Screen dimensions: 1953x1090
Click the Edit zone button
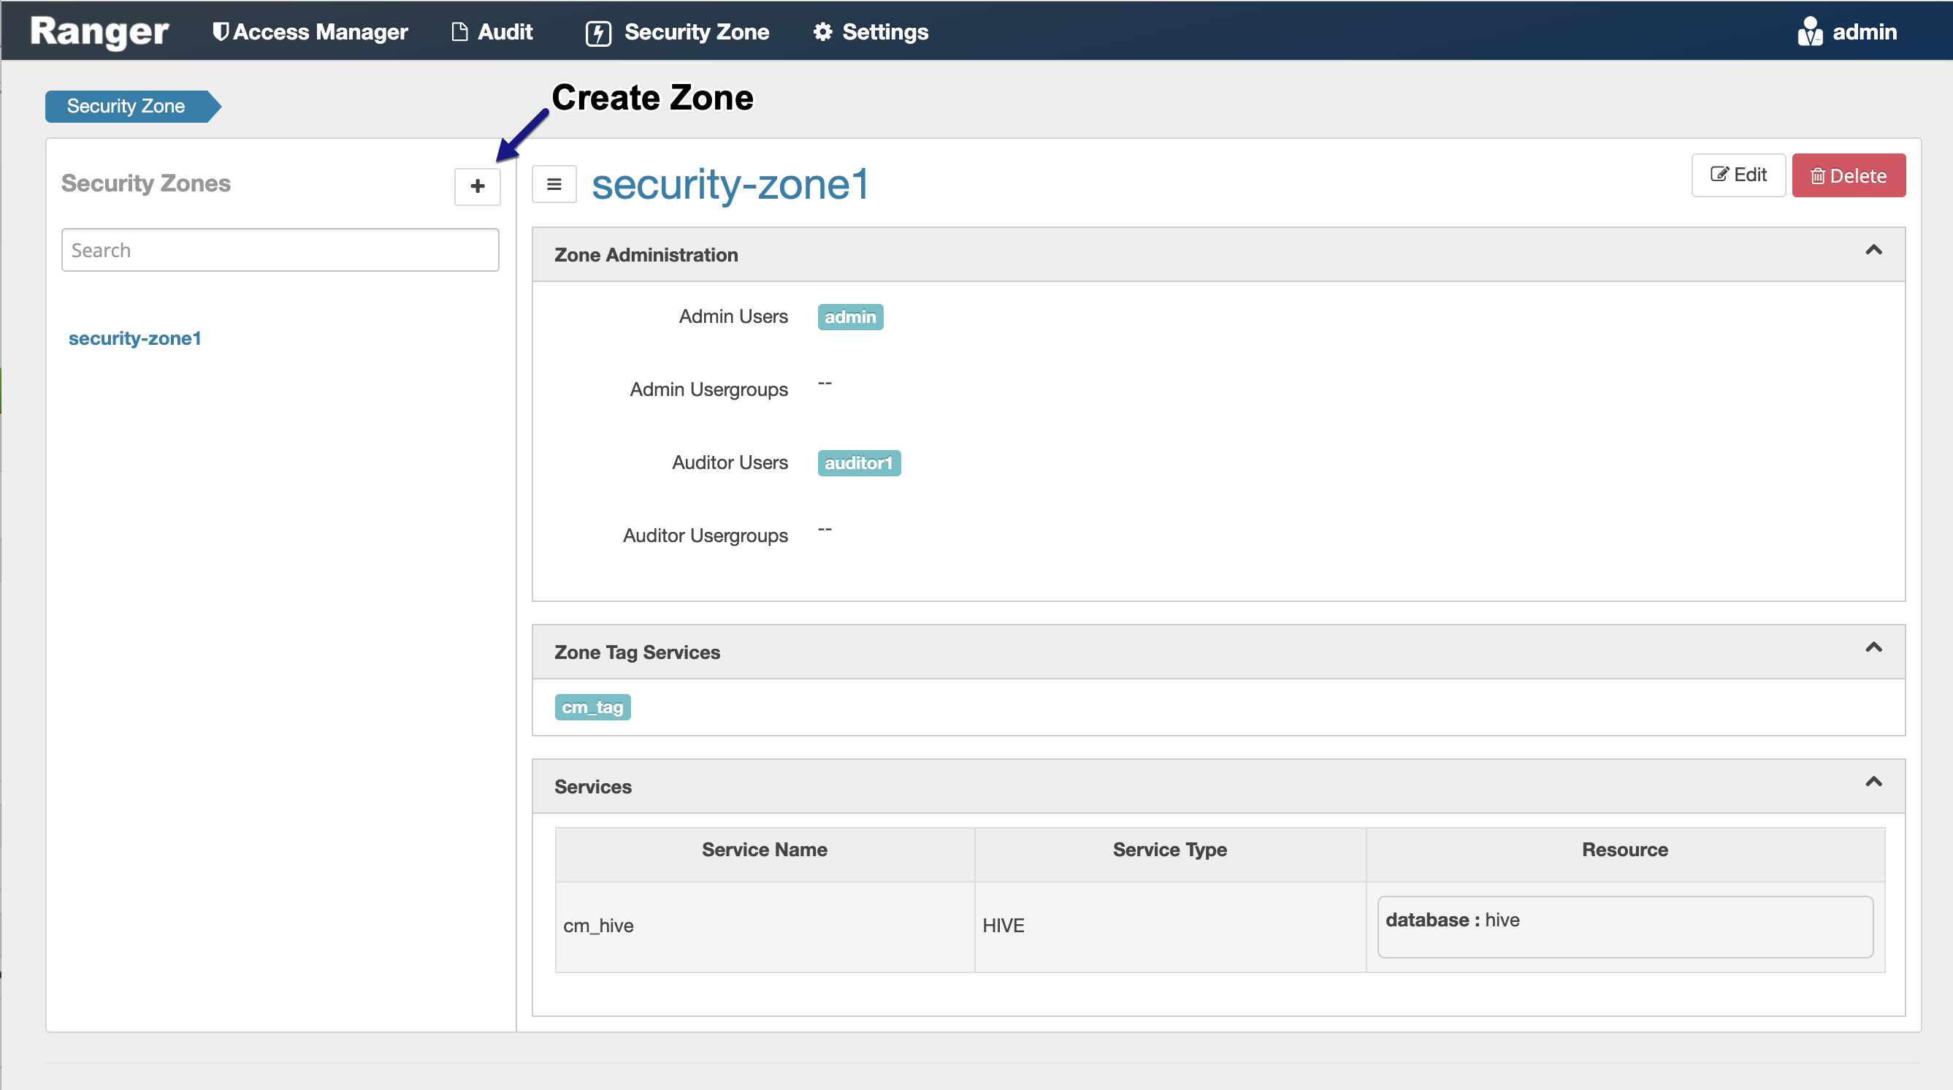point(1738,175)
